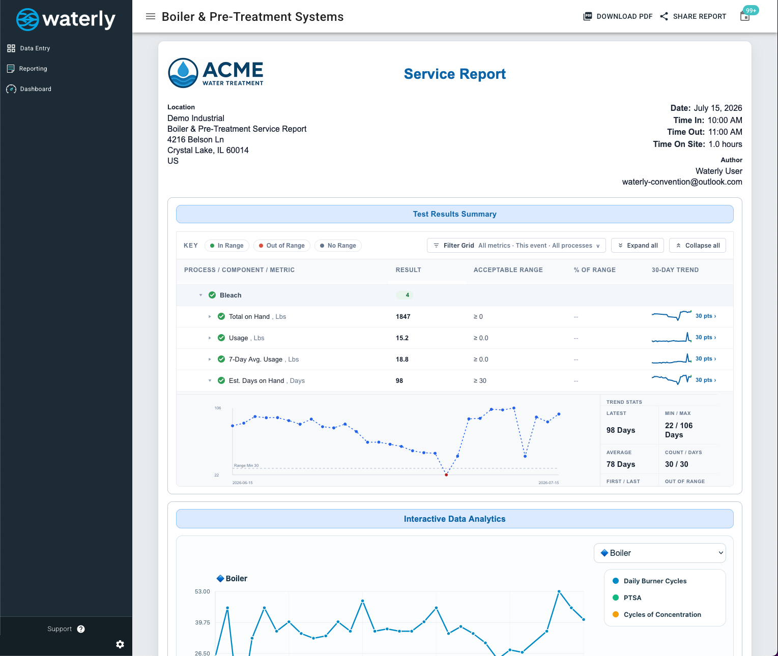
Task: Click the Bleach green check status icon
Action: 212,295
